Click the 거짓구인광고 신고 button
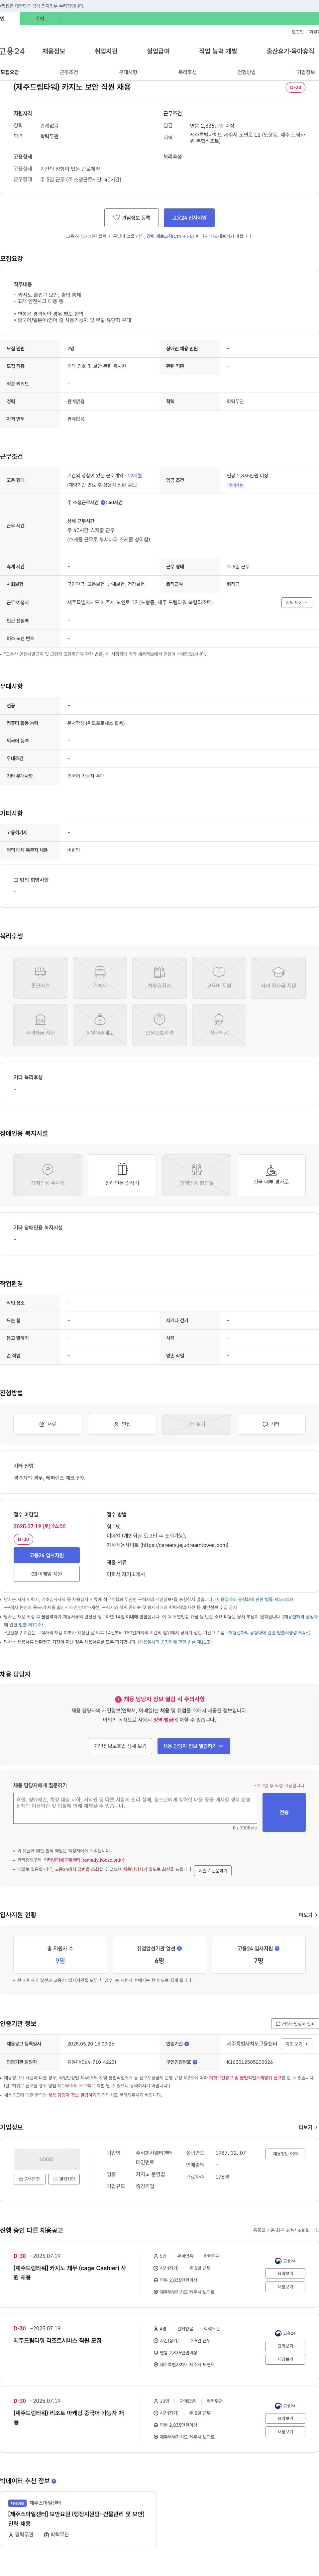 pyautogui.click(x=295, y=2023)
